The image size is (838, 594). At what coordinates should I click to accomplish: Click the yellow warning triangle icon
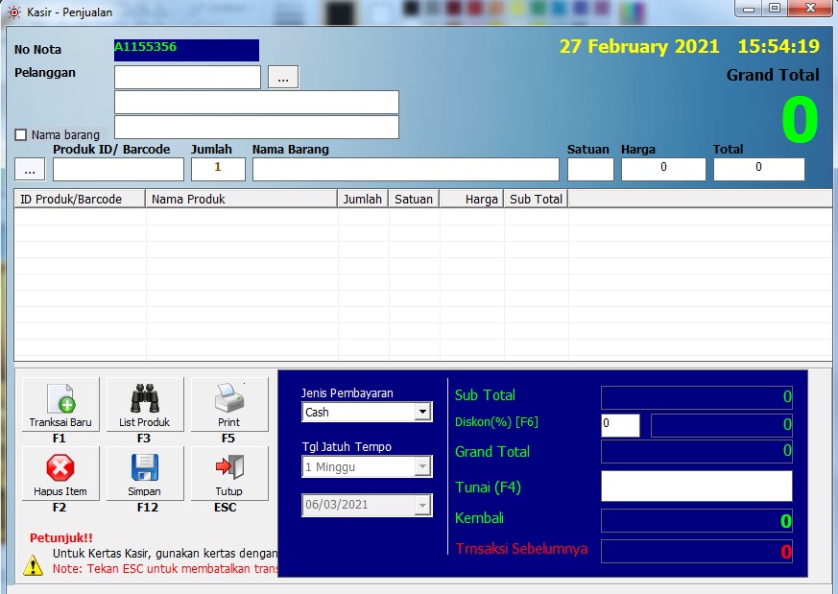coord(34,565)
